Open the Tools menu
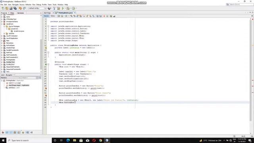 click(54, 4)
